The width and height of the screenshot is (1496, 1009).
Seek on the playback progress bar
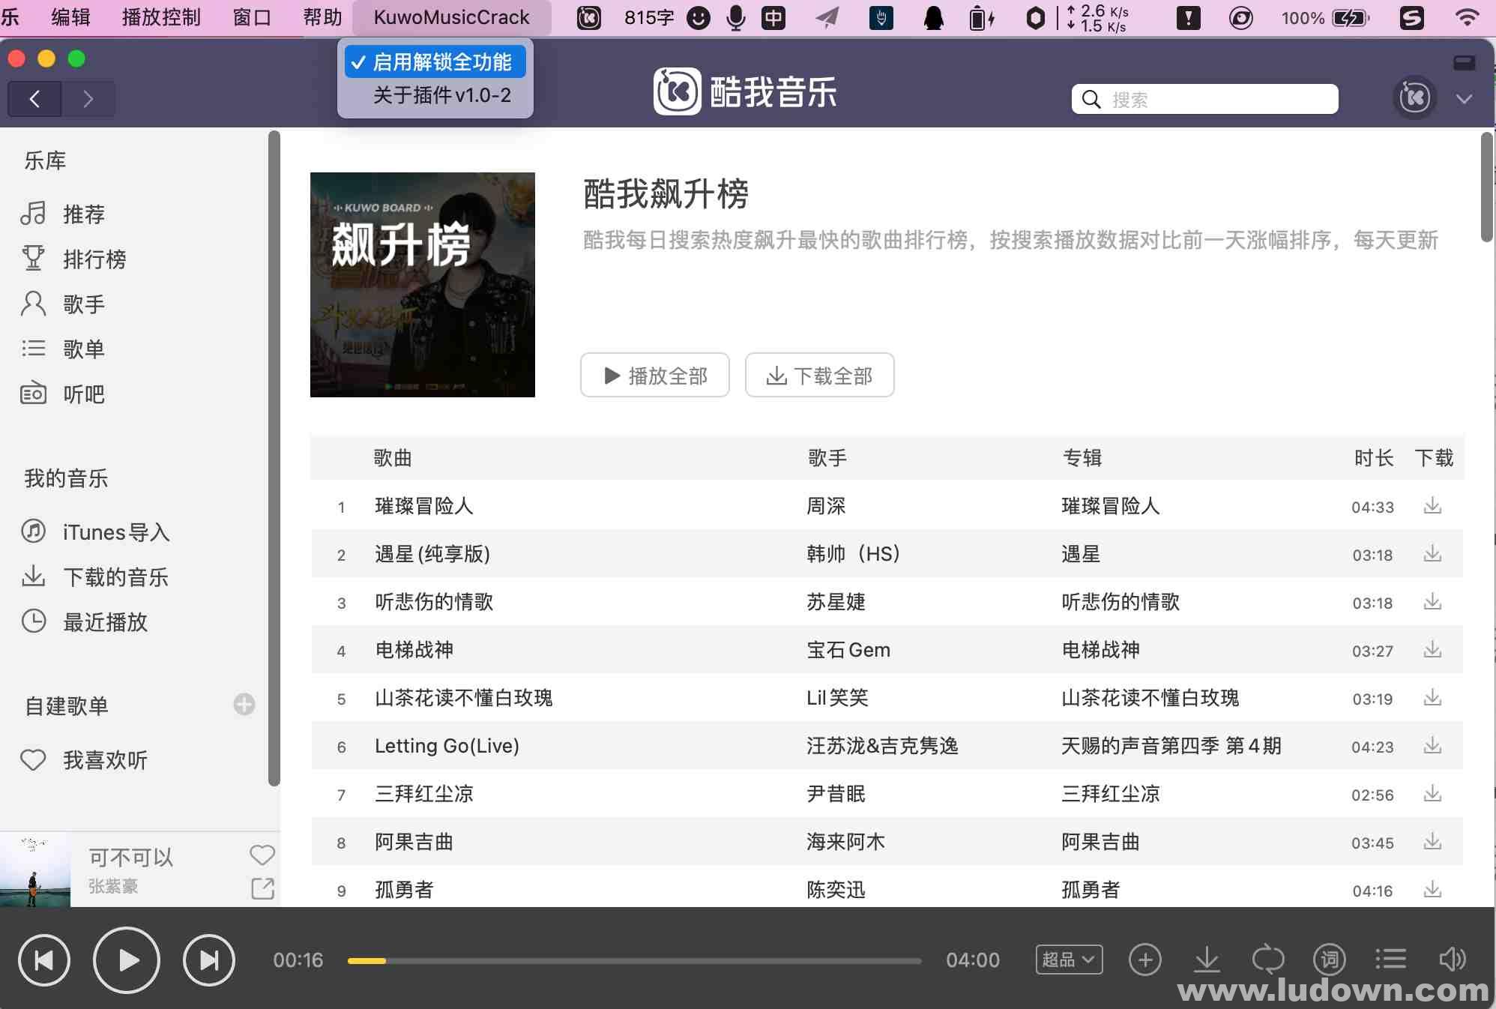(x=634, y=961)
